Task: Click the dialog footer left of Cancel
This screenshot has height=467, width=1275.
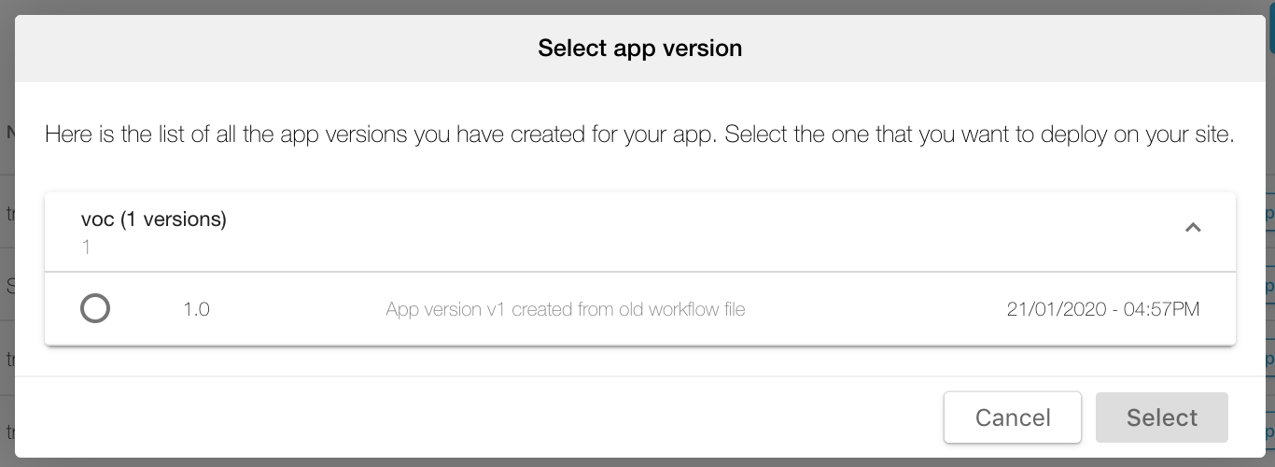Action: coord(467,417)
